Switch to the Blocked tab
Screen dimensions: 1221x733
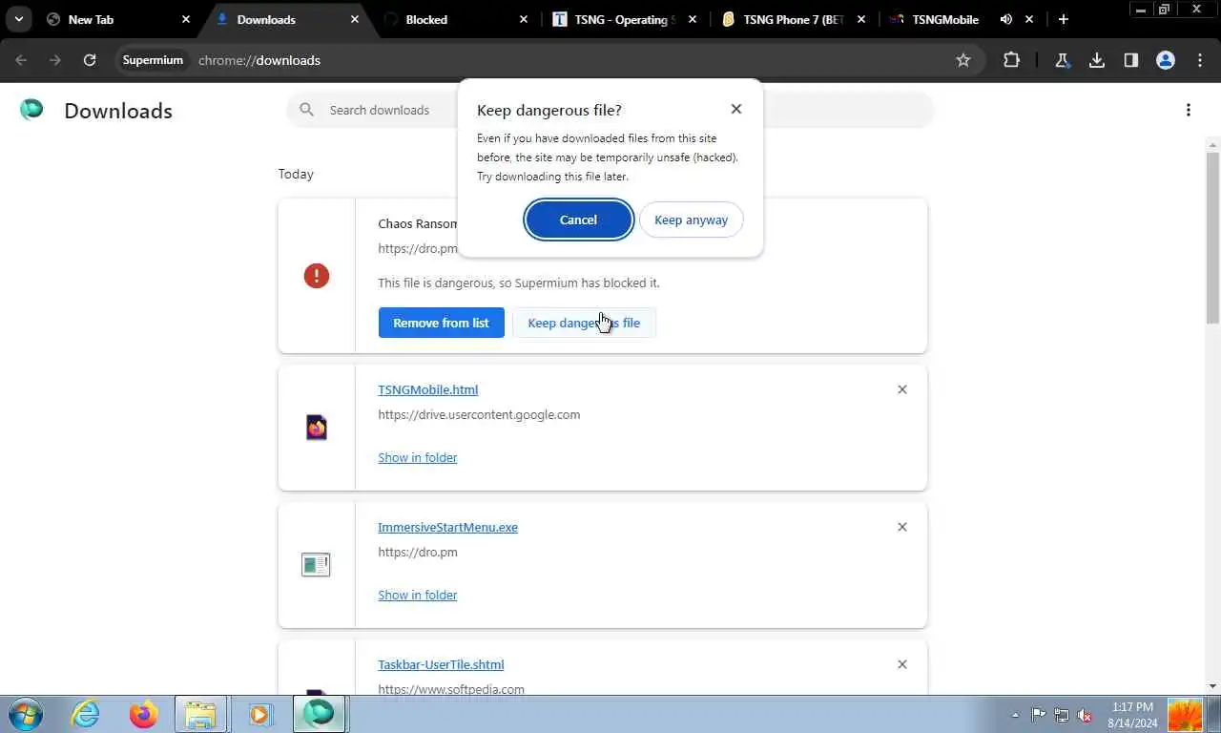pos(456,19)
